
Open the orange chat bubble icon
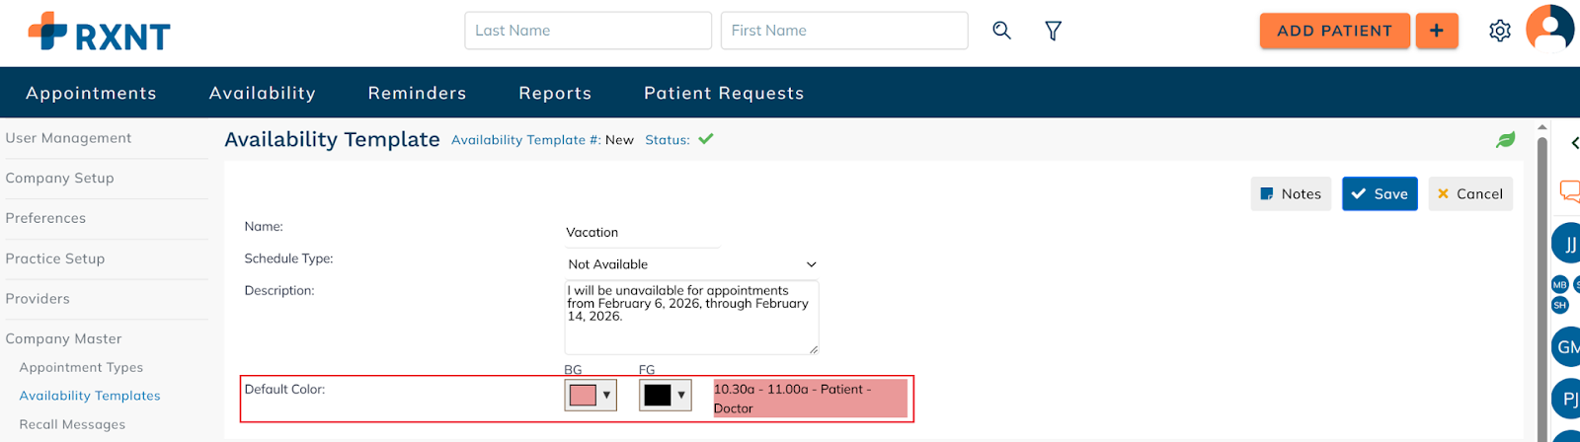(x=1569, y=190)
